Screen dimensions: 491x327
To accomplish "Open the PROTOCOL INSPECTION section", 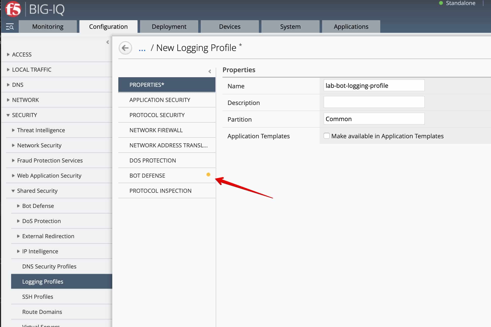I will (x=167, y=191).
